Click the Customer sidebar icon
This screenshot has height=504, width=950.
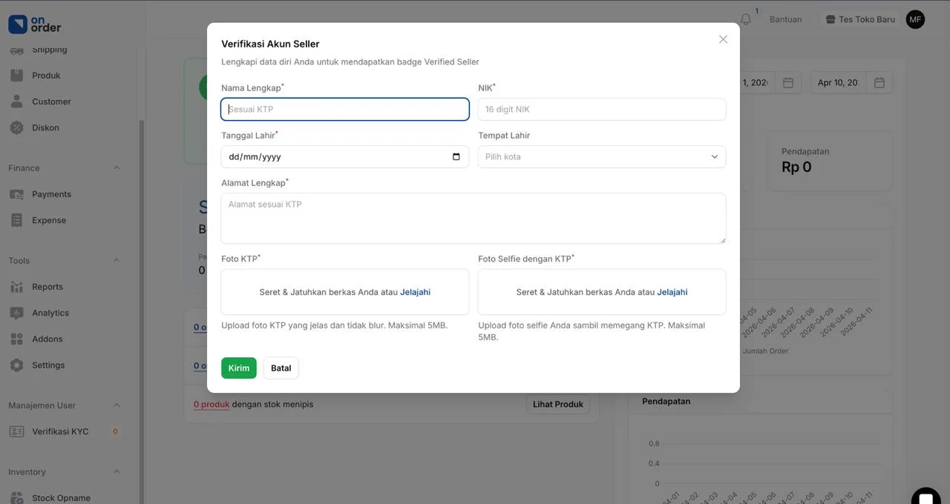pos(16,102)
